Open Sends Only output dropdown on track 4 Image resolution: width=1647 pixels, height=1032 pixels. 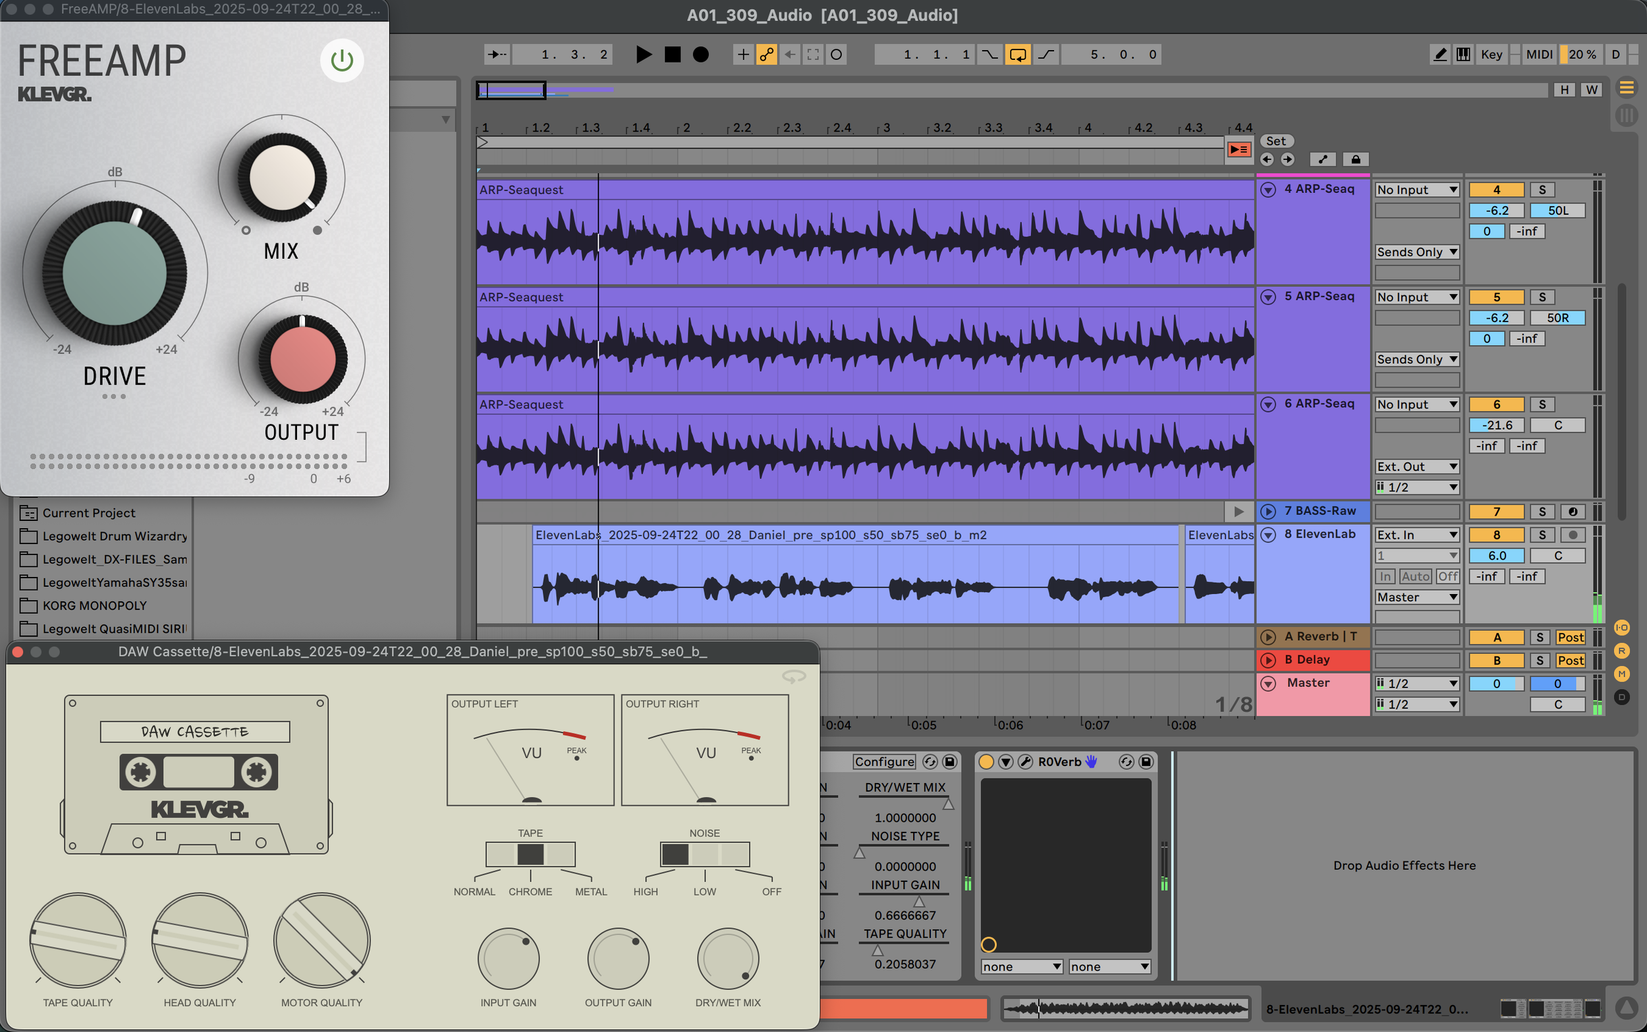(1416, 252)
